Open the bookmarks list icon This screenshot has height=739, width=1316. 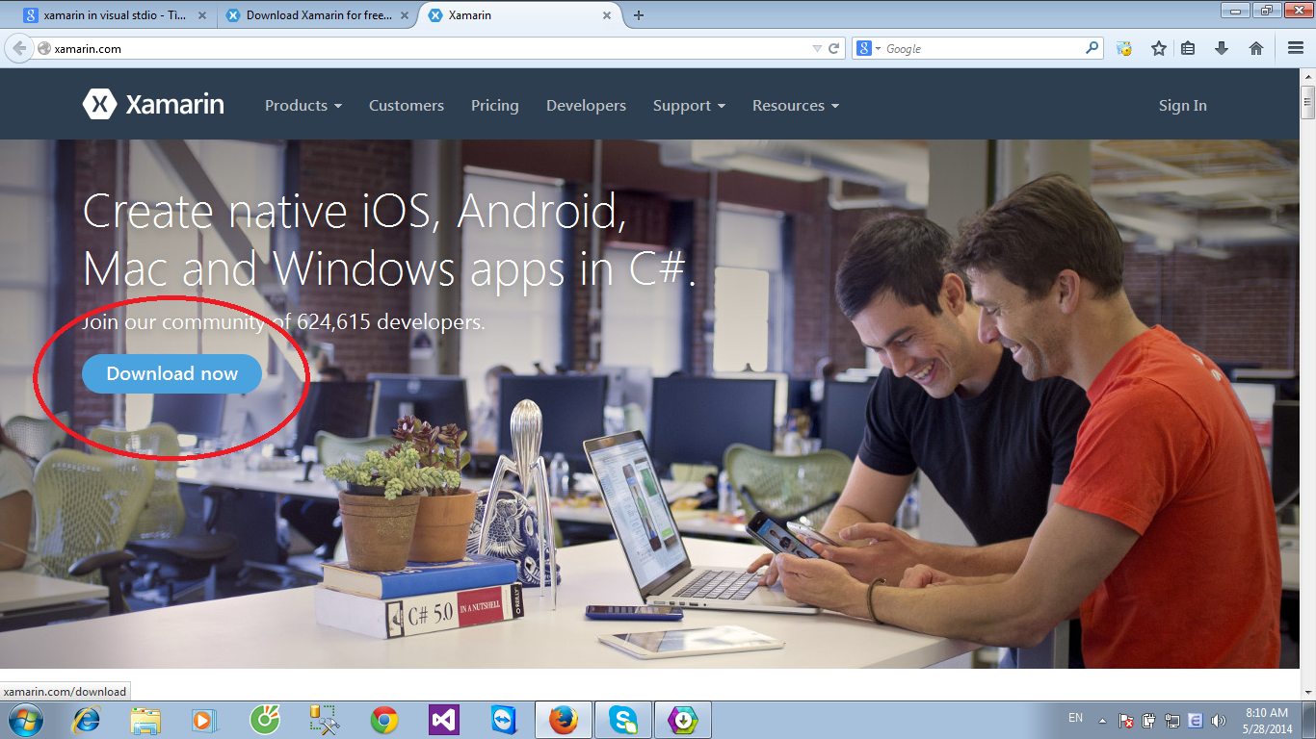[1188, 48]
